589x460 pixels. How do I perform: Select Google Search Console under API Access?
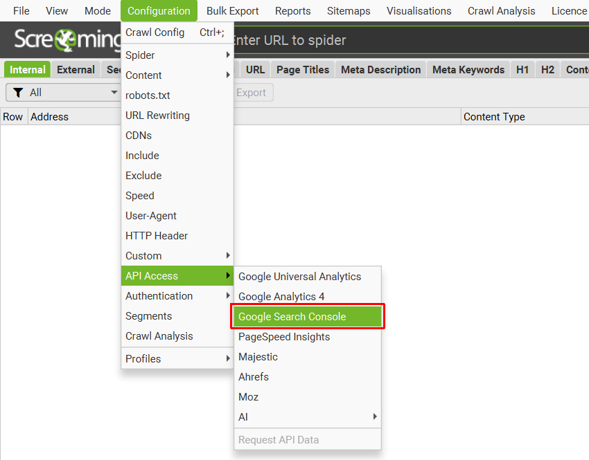(291, 316)
